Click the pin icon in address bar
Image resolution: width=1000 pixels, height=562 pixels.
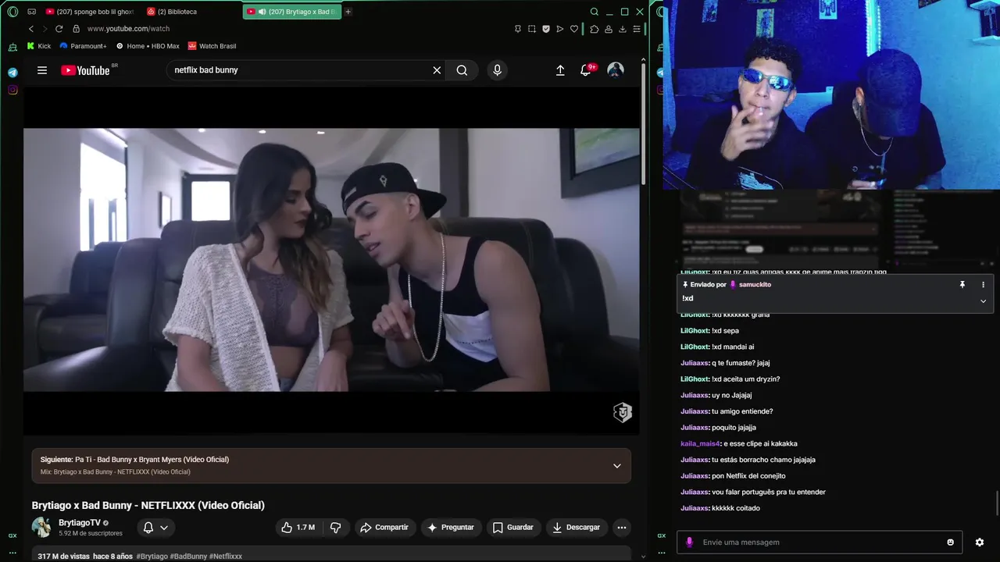517,29
